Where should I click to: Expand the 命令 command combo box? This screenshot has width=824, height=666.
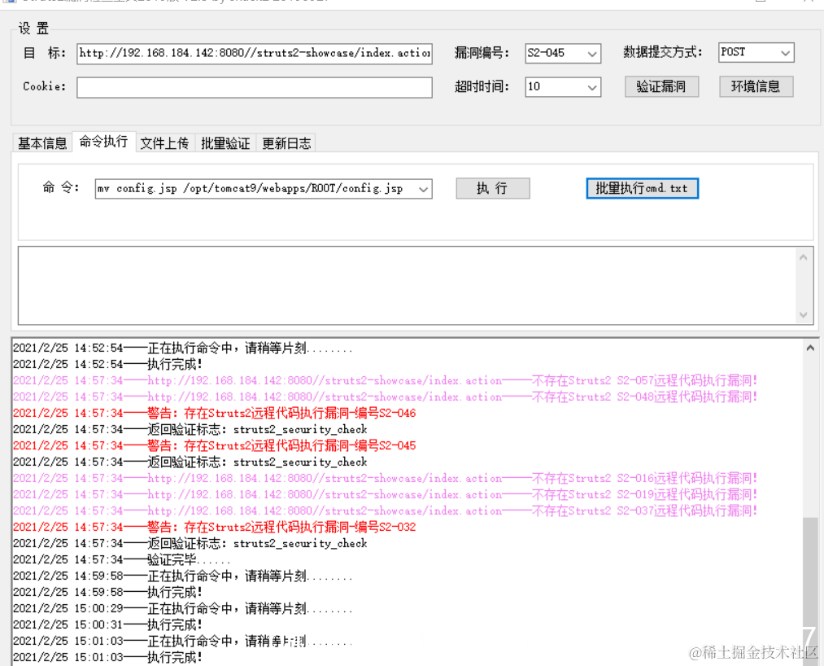tap(425, 188)
